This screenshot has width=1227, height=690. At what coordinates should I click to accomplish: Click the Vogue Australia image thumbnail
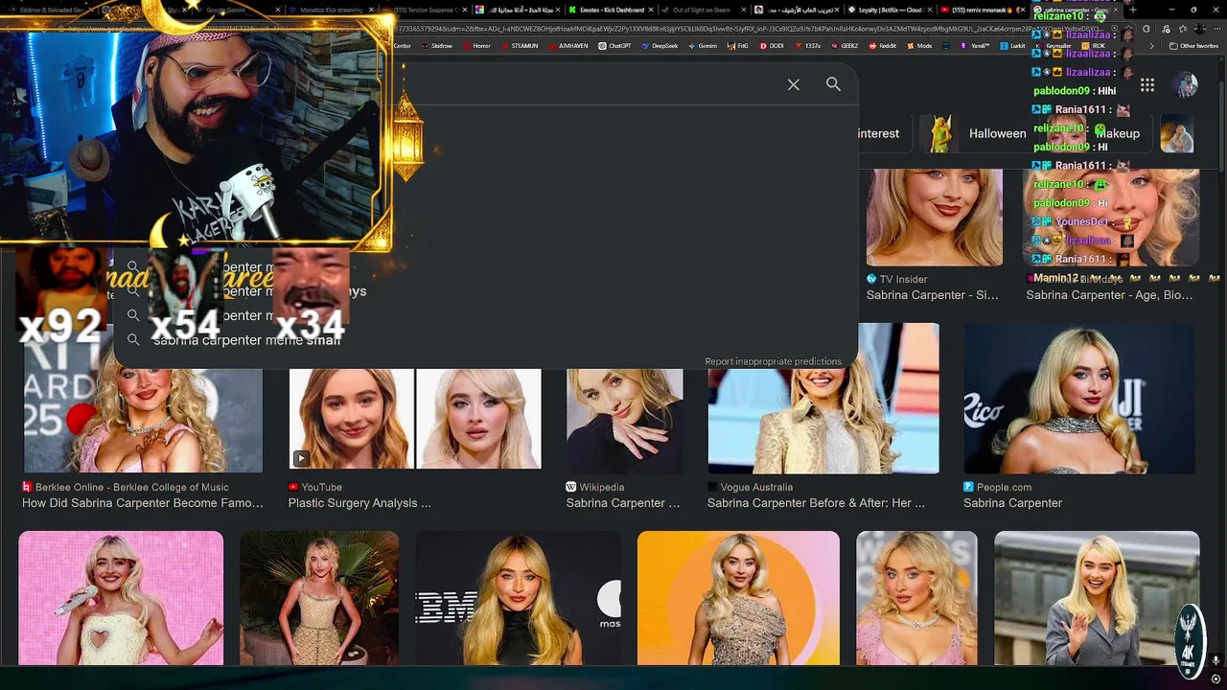click(823, 398)
